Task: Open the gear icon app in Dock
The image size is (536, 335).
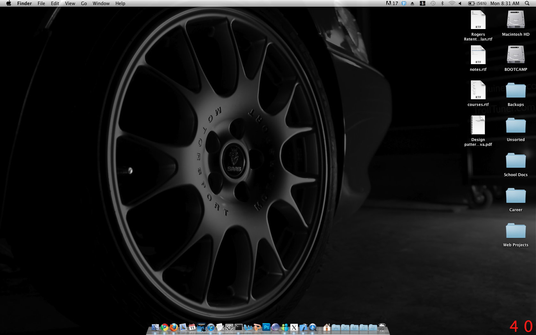Action: pos(229,327)
